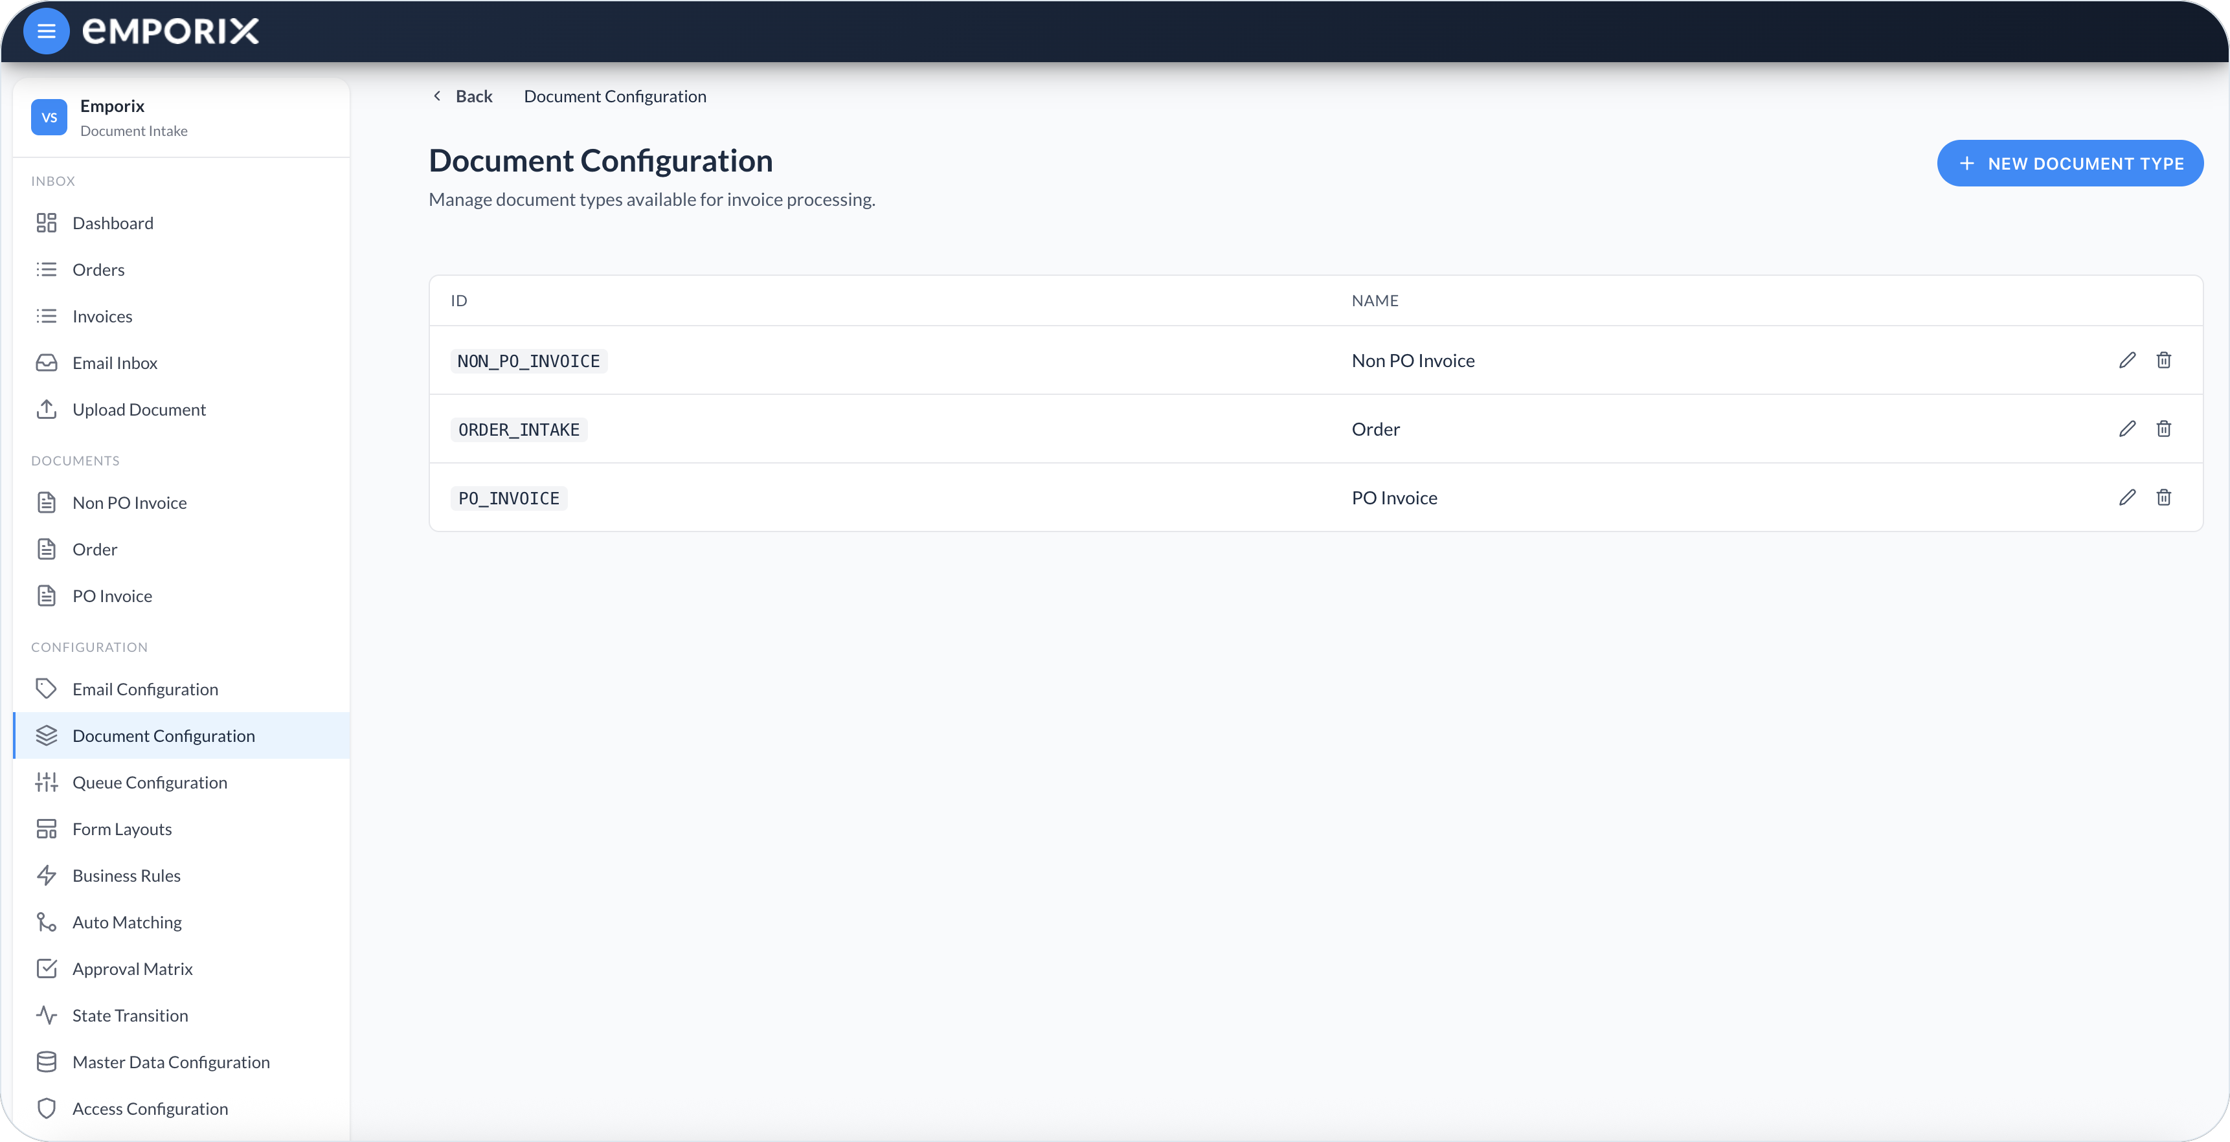Click the Access Configuration shield icon
The height and width of the screenshot is (1142, 2230).
[x=47, y=1109]
